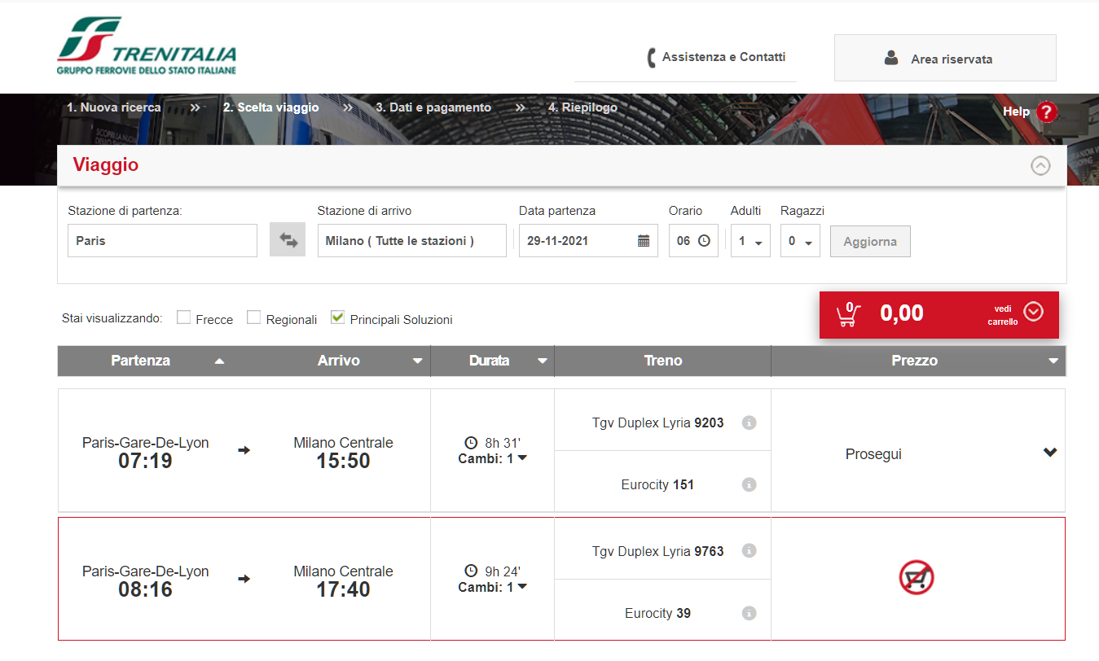Tick the Regionali checkbox
This screenshot has height=661, width=1099.
click(254, 317)
